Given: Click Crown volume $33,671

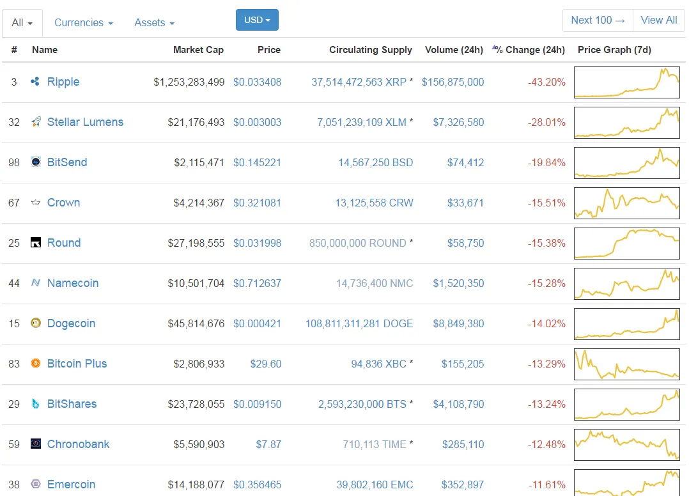Looking at the screenshot, I should click(x=465, y=203).
